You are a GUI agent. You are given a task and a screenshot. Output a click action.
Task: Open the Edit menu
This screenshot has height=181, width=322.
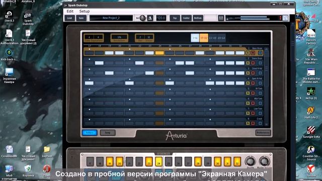[x=70, y=11]
